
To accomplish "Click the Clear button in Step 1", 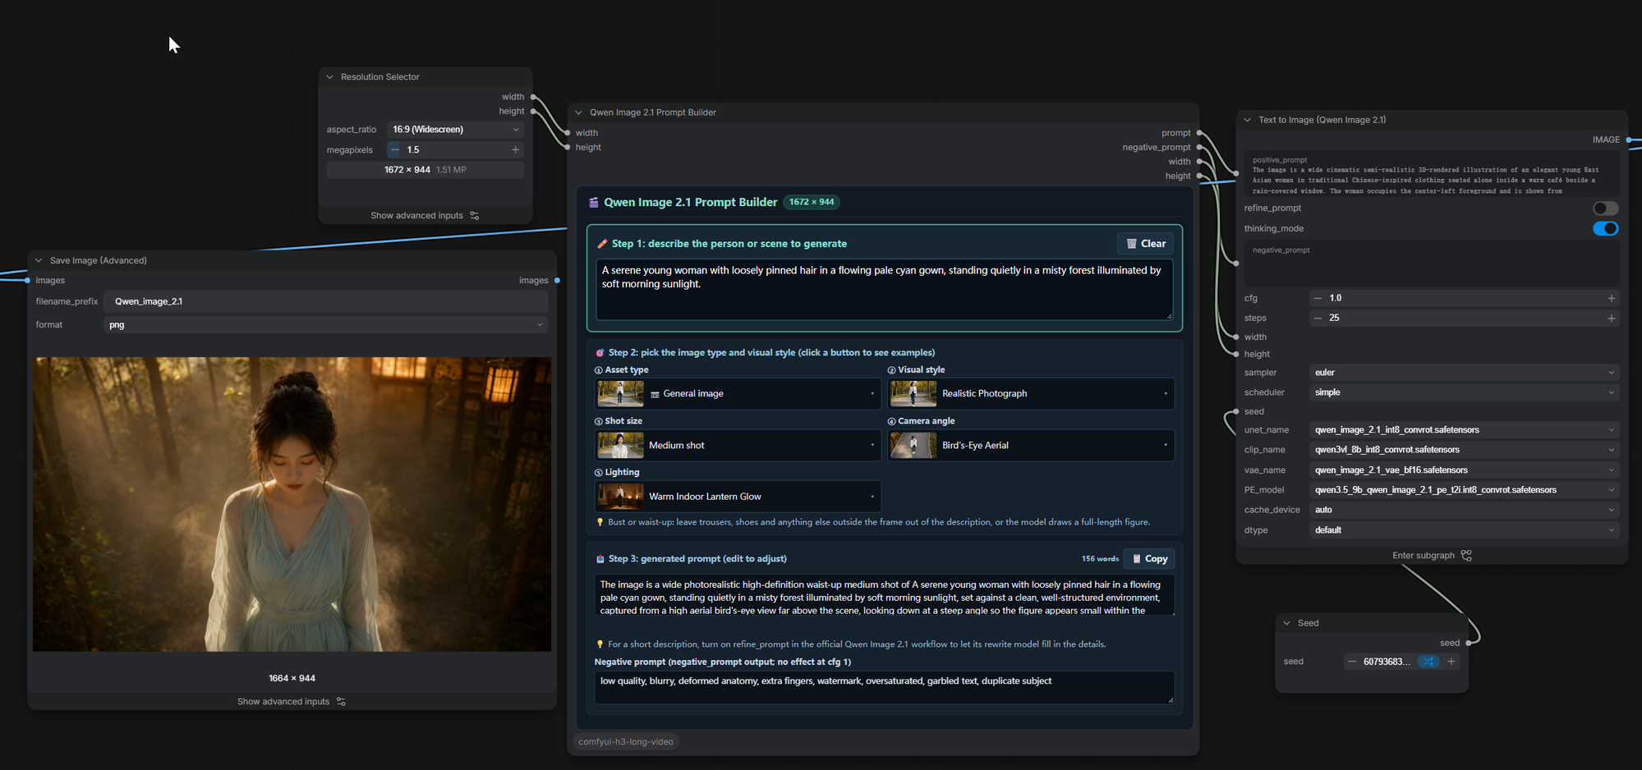I will (1146, 244).
